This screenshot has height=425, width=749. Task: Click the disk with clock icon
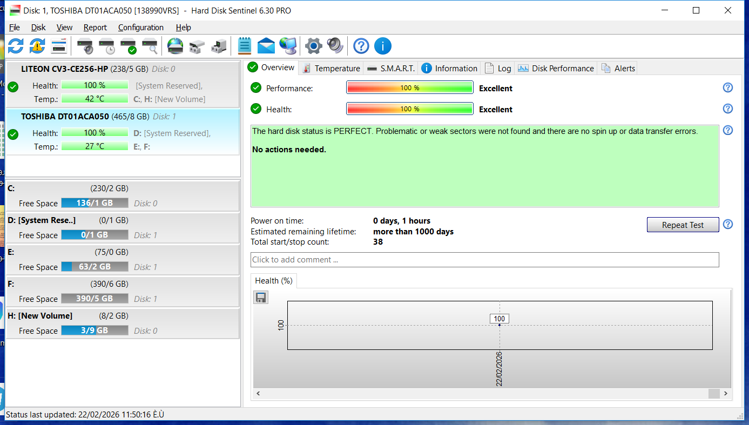coord(106,46)
